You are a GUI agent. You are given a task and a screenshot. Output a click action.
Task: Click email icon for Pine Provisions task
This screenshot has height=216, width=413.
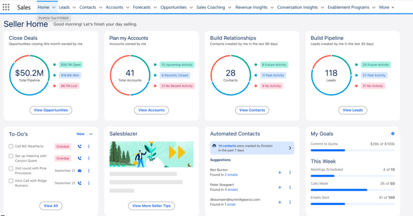click(x=80, y=171)
